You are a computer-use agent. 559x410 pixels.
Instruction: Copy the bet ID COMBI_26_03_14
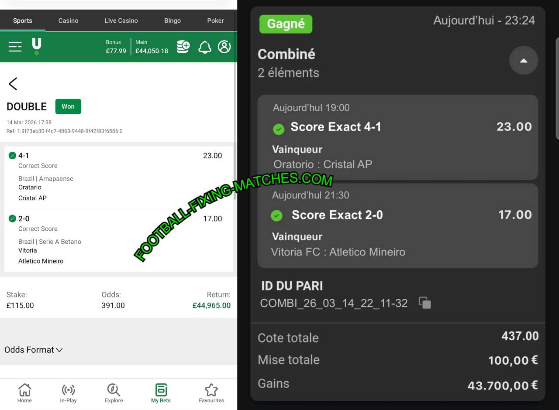click(x=424, y=303)
